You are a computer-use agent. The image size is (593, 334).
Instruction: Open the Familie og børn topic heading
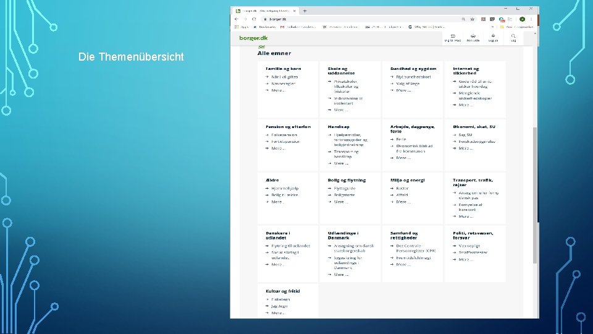tap(284, 69)
